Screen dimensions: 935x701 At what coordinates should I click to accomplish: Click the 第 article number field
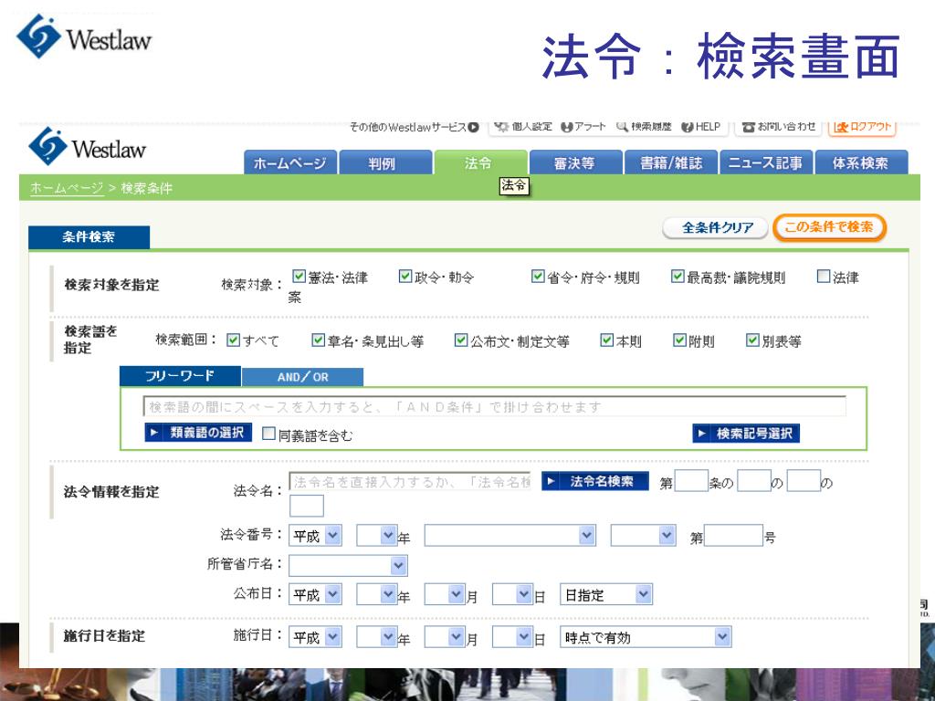tap(691, 481)
